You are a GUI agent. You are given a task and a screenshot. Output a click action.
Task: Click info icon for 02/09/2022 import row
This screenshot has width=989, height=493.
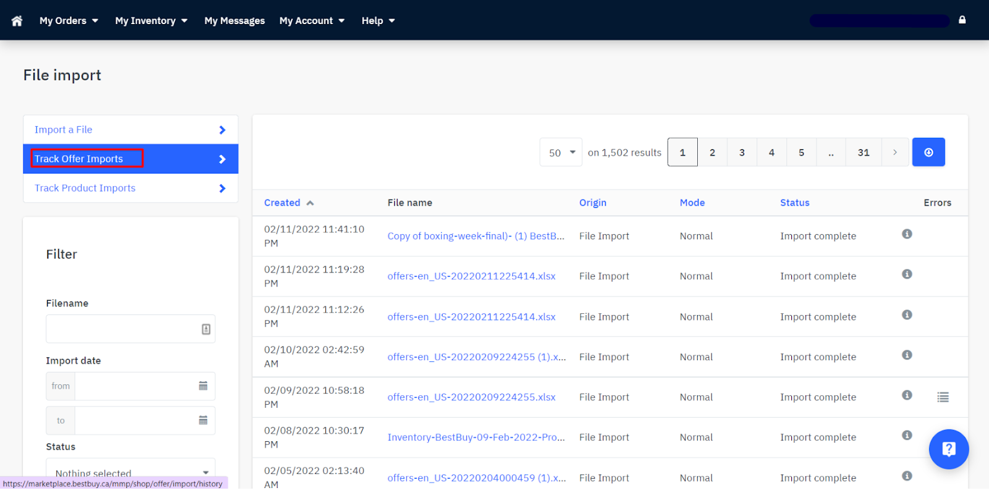(907, 395)
